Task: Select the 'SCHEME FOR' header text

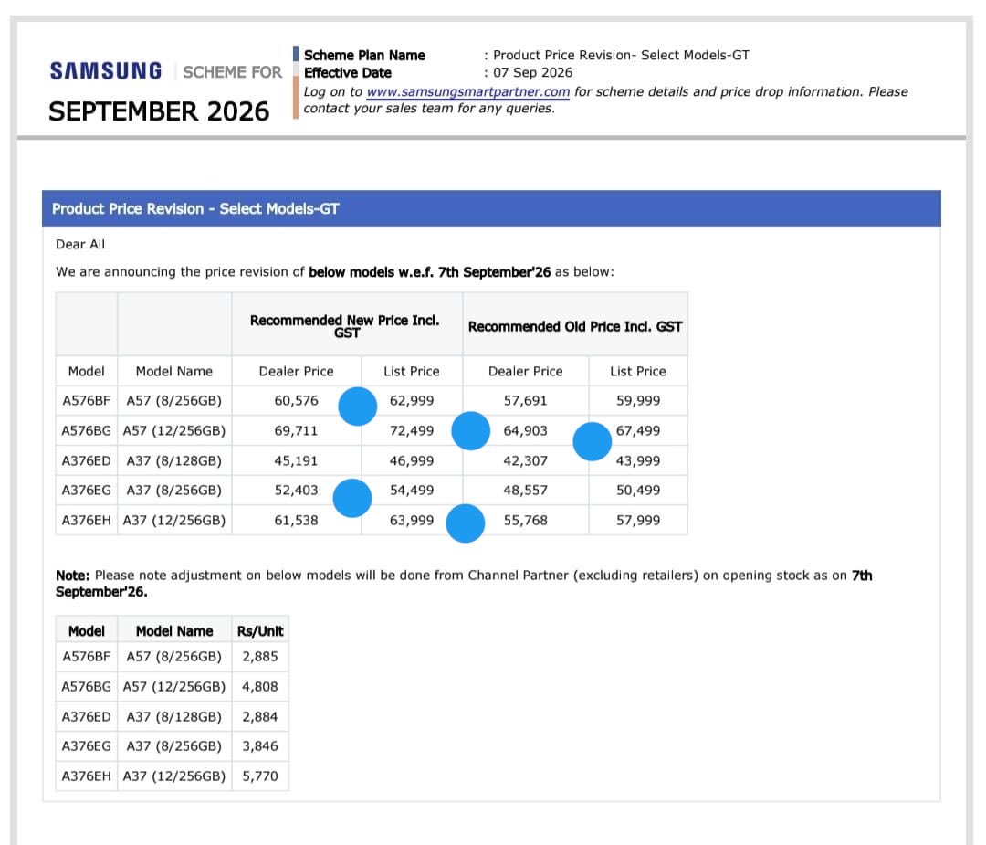Action: (x=232, y=72)
